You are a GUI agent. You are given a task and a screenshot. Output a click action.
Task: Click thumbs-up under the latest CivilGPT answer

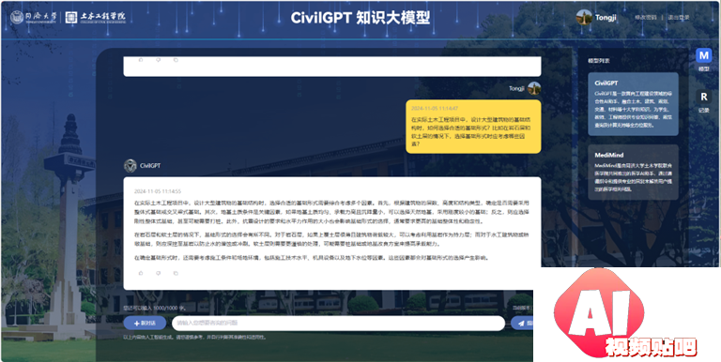tap(141, 273)
